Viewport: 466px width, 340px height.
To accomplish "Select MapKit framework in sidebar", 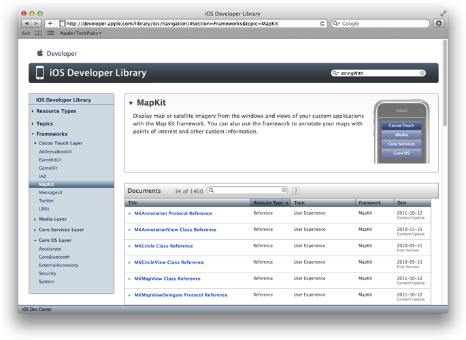I will click(x=71, y=184).
